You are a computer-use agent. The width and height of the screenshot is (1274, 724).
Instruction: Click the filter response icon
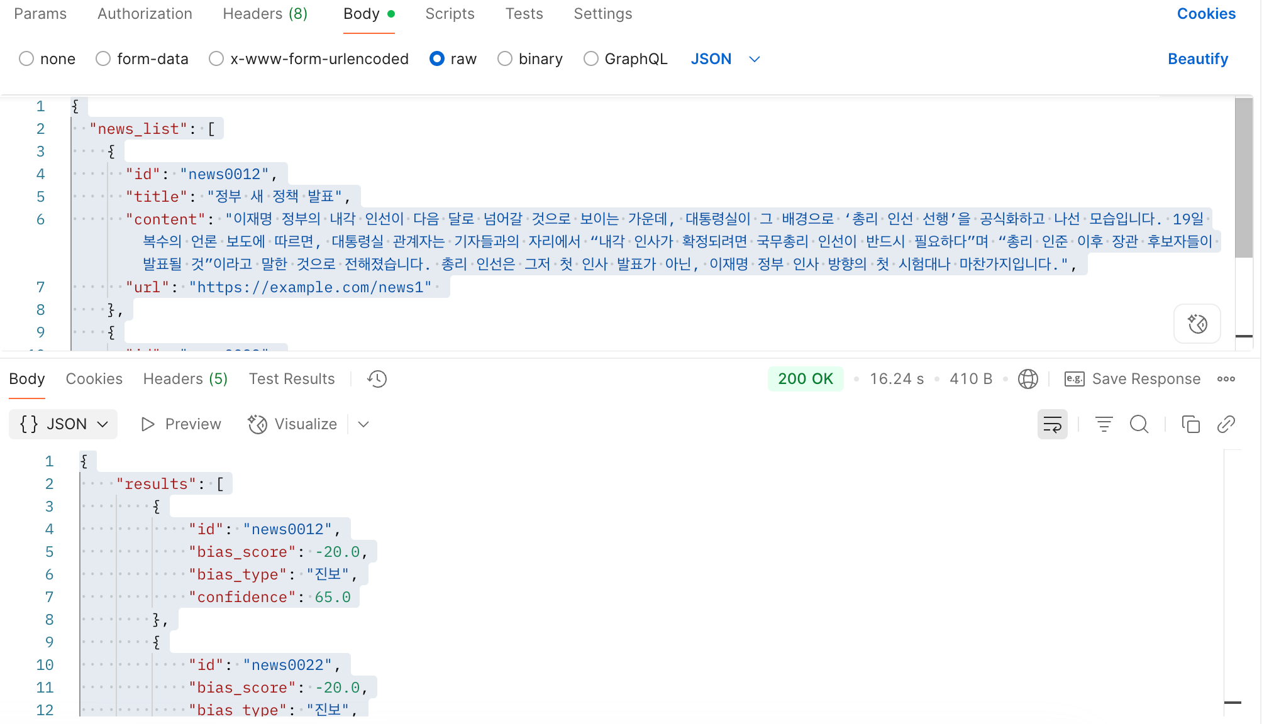point(1104,425)
